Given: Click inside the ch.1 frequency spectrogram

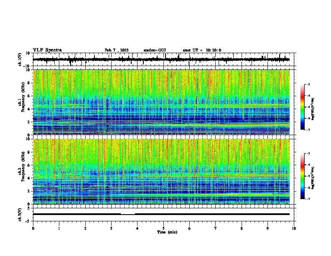Looking at the screenshot, I should tap(161, 102).
